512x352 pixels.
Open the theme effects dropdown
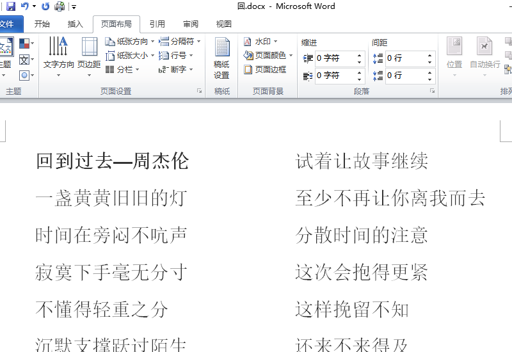[26, 76]
